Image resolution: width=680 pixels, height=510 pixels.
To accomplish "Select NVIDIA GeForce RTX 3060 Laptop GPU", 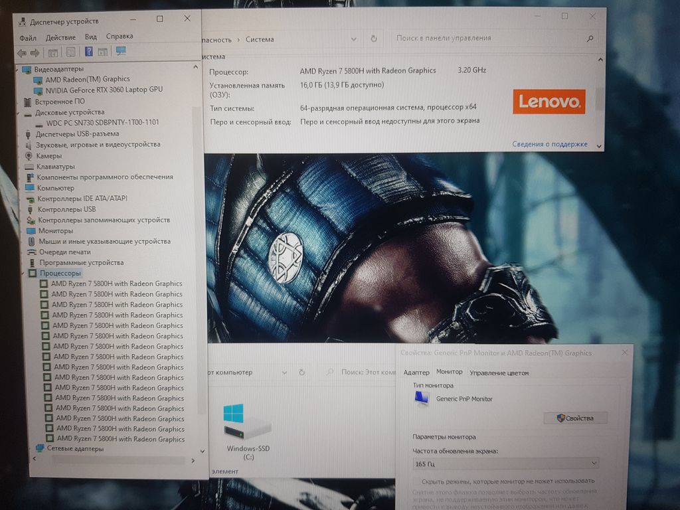I will point(104,90).
